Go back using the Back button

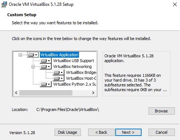[101, 132]
